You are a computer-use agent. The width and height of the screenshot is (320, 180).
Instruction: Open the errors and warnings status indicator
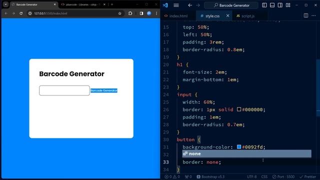coord(172,176)
